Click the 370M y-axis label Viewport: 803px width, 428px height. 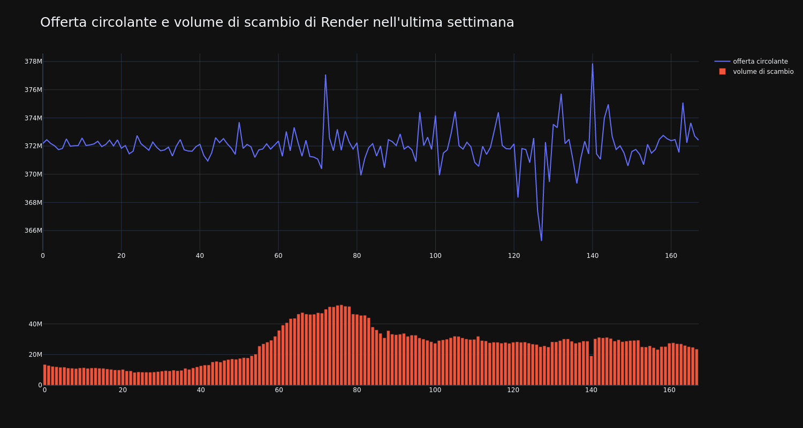33,174
